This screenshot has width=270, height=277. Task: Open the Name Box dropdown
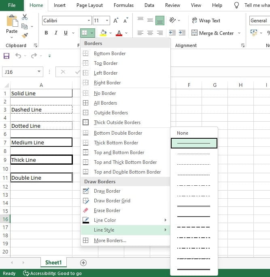click(39, 71)
